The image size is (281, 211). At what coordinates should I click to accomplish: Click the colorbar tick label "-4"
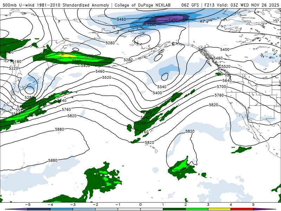[x=50, y=205]
